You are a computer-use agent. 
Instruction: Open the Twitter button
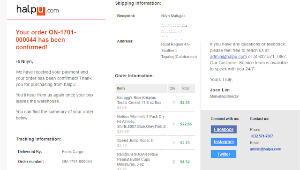click(x=224, y=154)
